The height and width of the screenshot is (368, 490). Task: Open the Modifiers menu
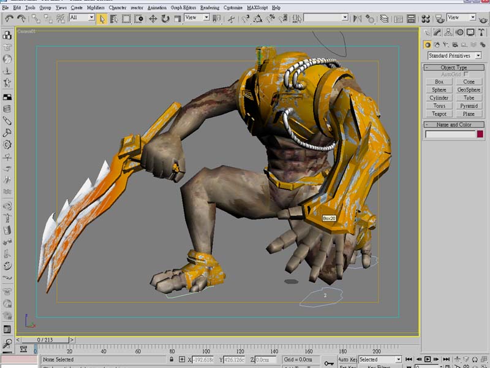[x=96, y=7]
